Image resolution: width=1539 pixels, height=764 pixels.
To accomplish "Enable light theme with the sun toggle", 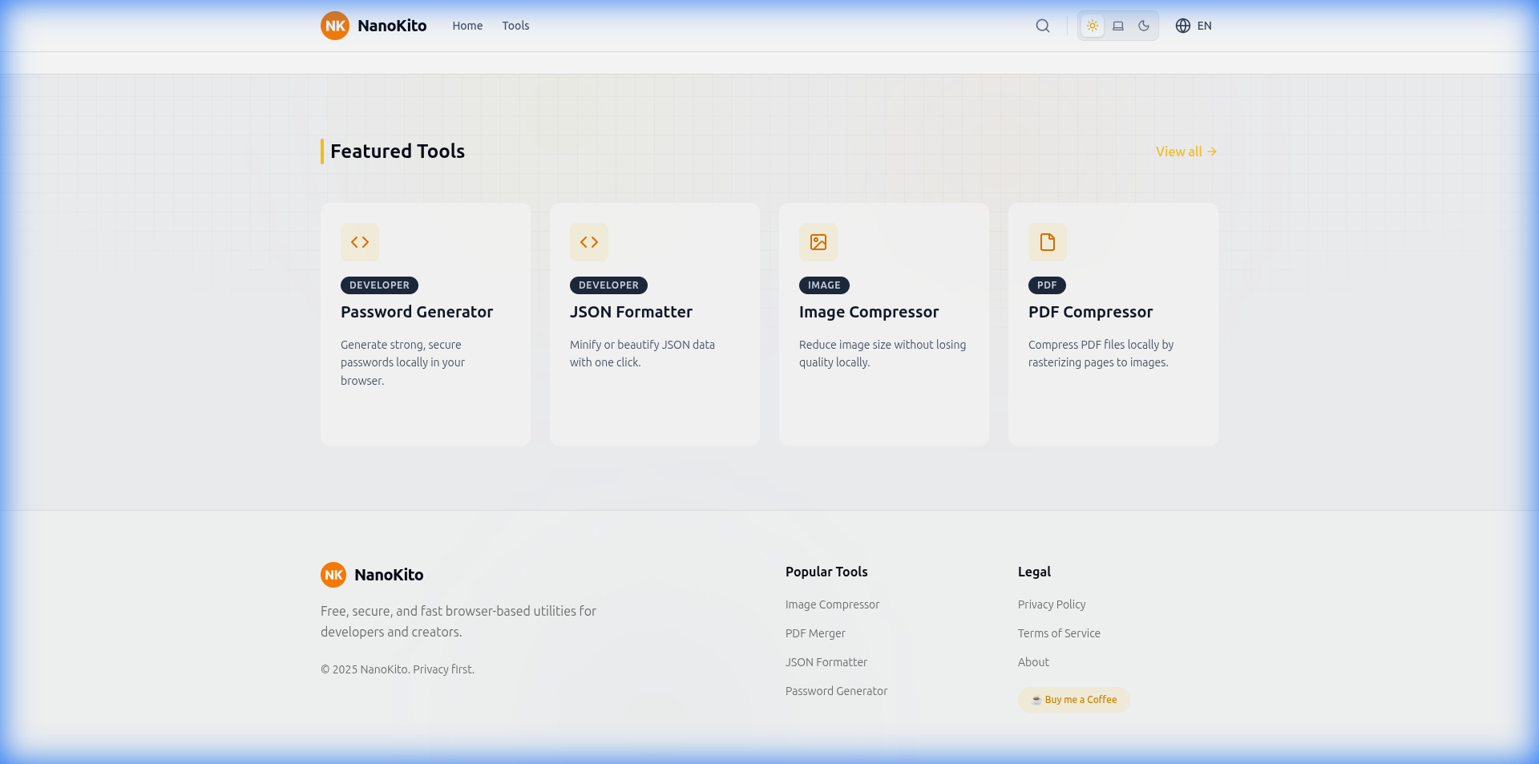I will click(1092, 26).
